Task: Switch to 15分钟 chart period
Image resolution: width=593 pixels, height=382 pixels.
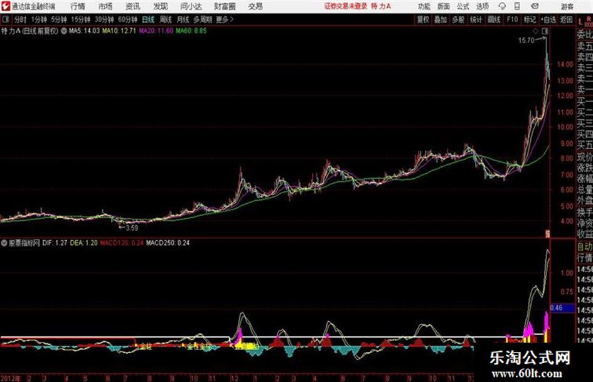Action: coord(81,19)
